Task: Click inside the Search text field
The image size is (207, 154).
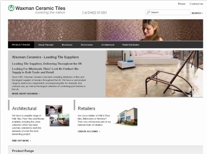Action: [x=168, y=12]
